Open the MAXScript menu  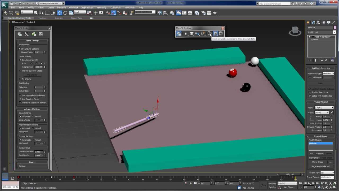[130, 7]
